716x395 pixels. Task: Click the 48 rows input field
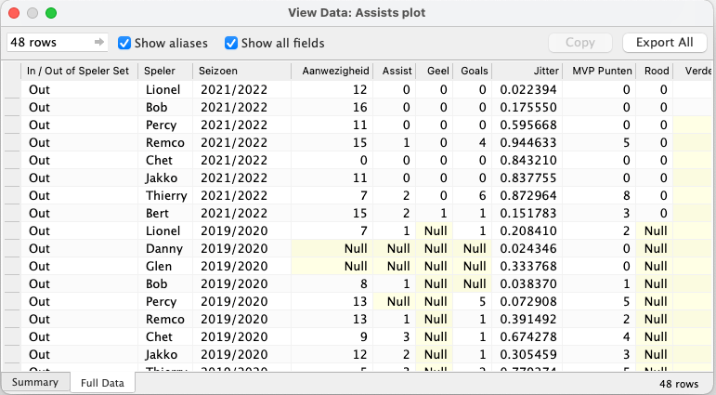46,43
